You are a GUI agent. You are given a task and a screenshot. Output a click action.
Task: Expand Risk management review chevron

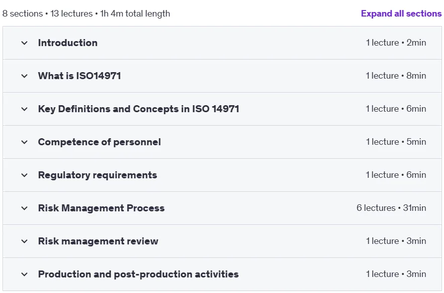[24, 241]
